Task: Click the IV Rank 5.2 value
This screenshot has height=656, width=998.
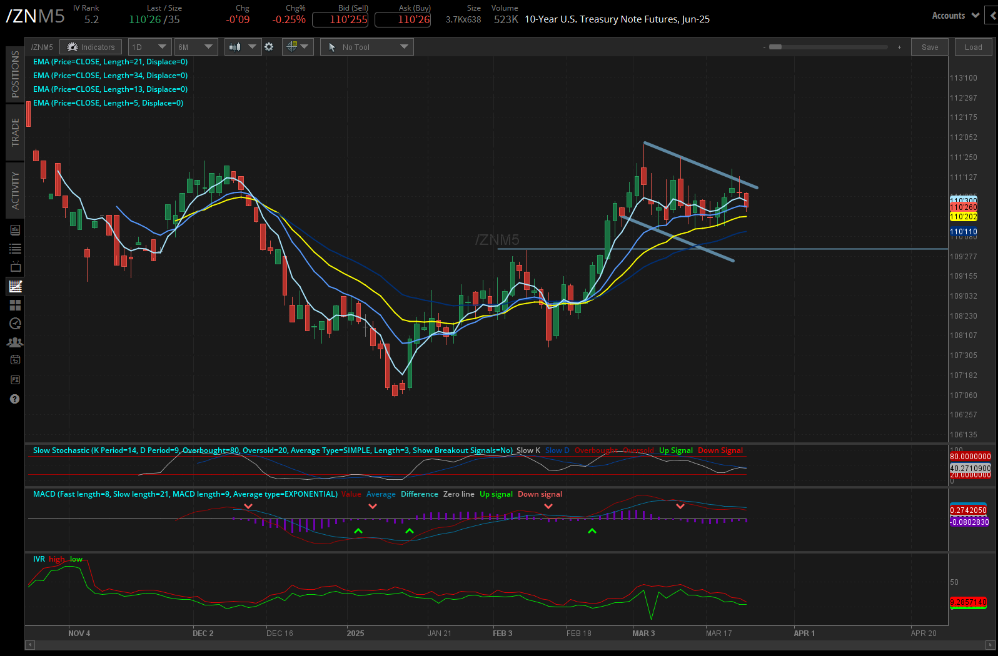Action: pyautogui.click(x=91, y=19)
